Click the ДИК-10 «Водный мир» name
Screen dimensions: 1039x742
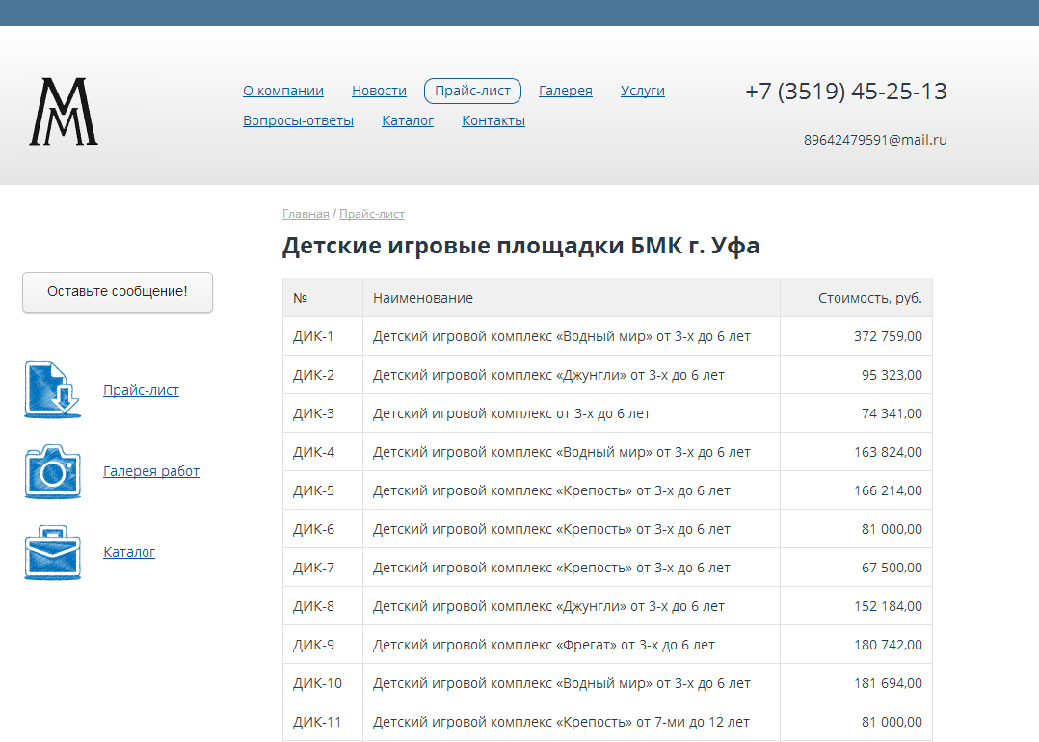tap(561, 682)
